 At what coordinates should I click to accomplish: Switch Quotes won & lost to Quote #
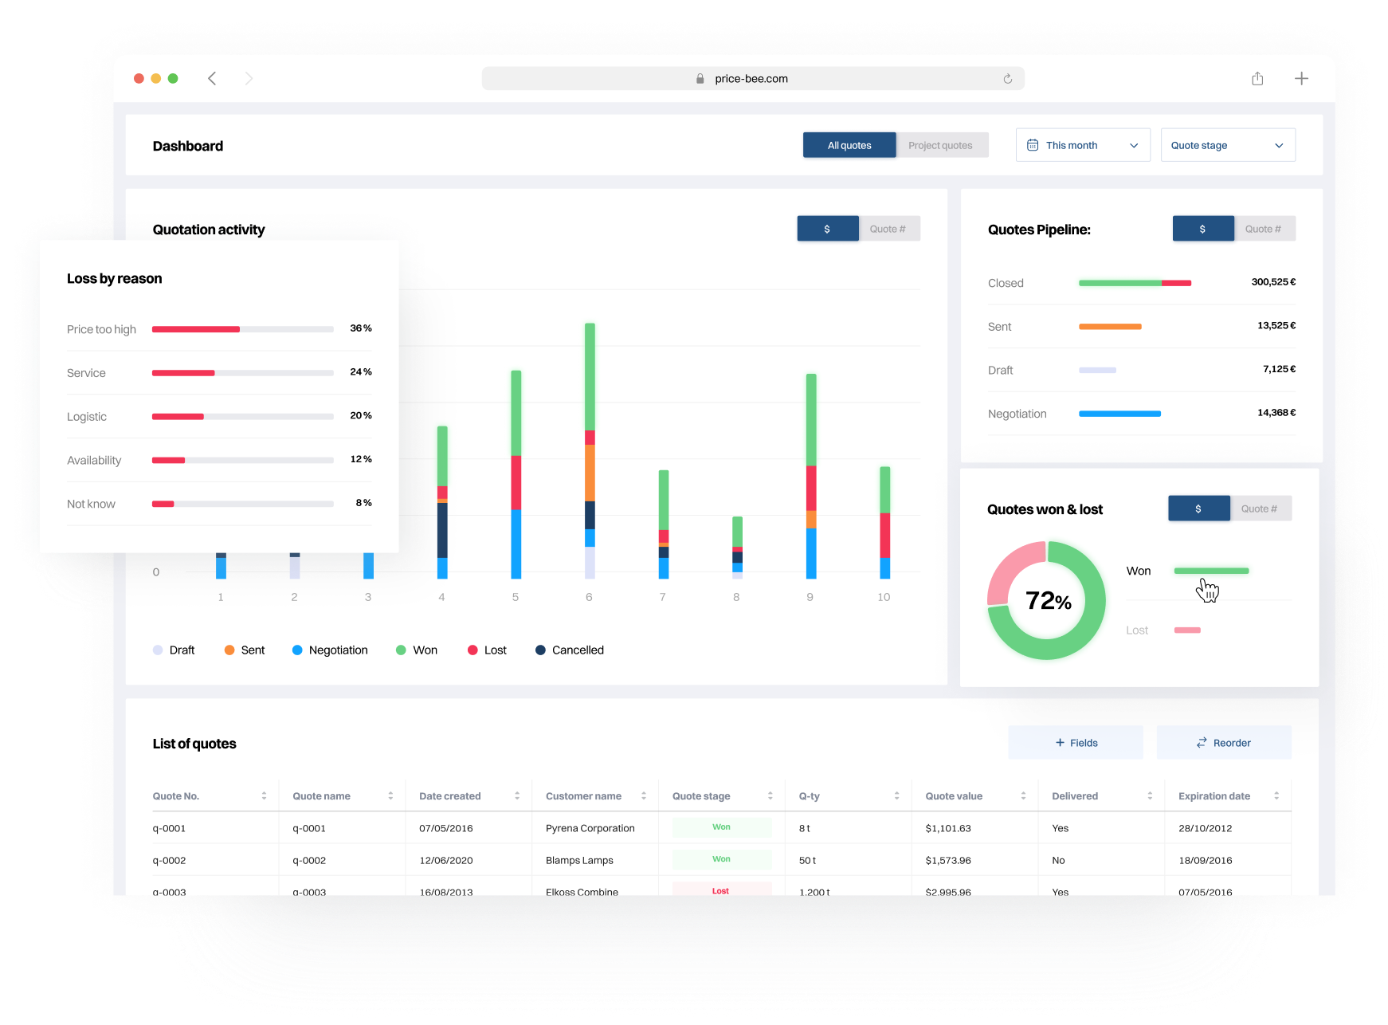tap(1259, 509)
